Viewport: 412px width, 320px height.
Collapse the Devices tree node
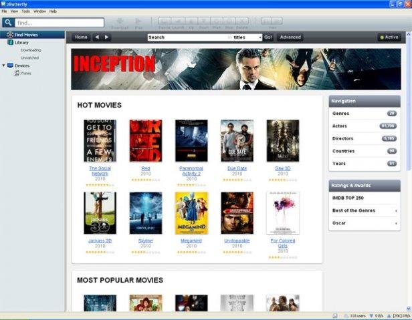[4, 65]
